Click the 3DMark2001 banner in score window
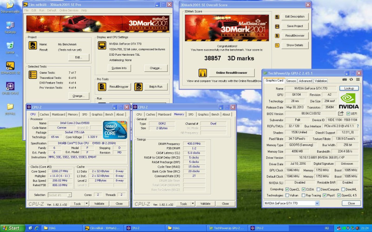This screenshot has height=232, width=372. (227, 28)
